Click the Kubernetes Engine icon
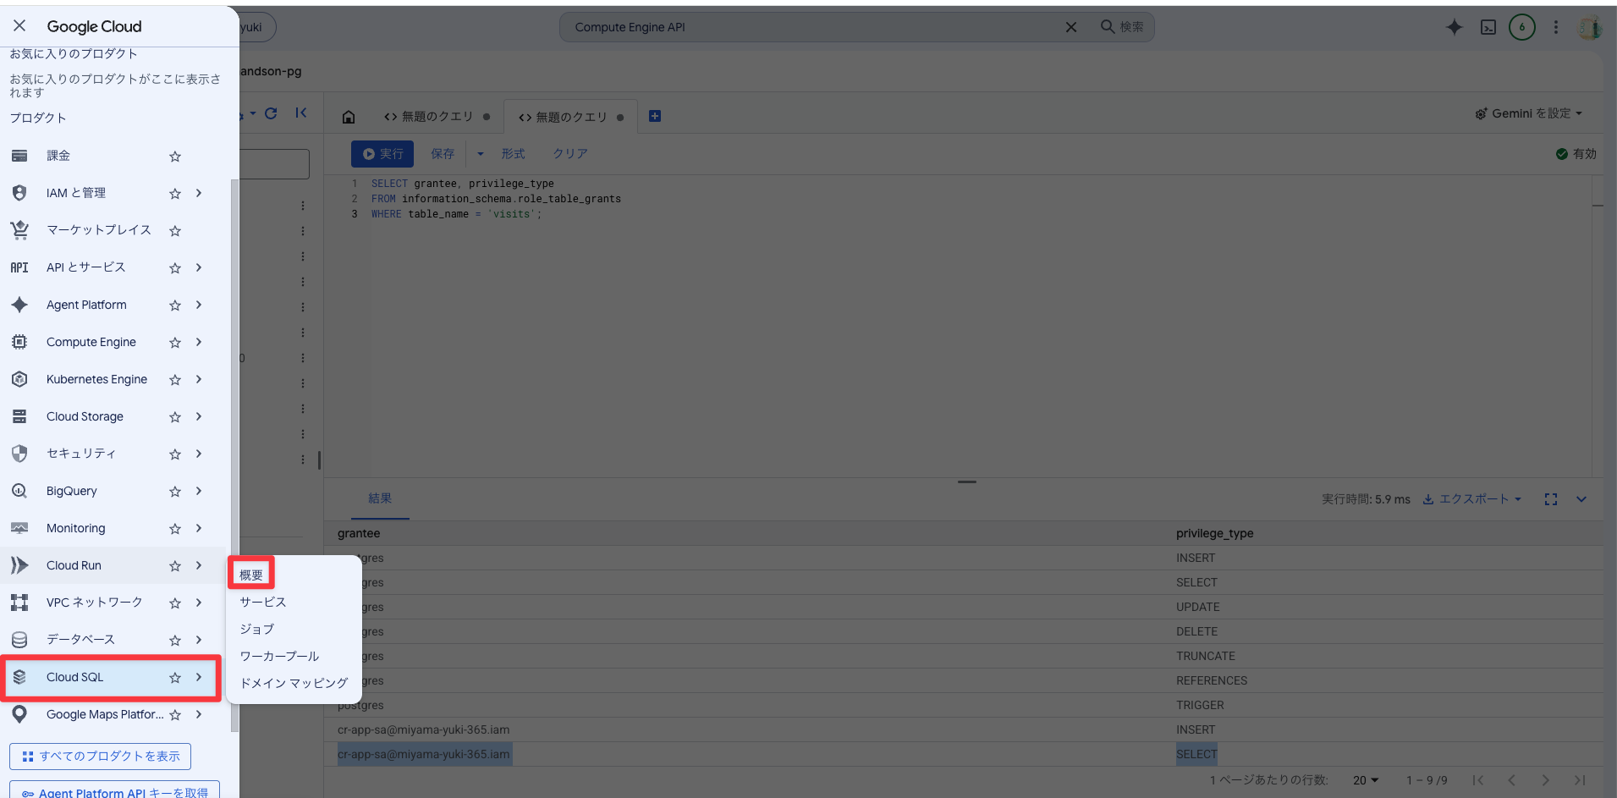 click(x=19, y=379)
